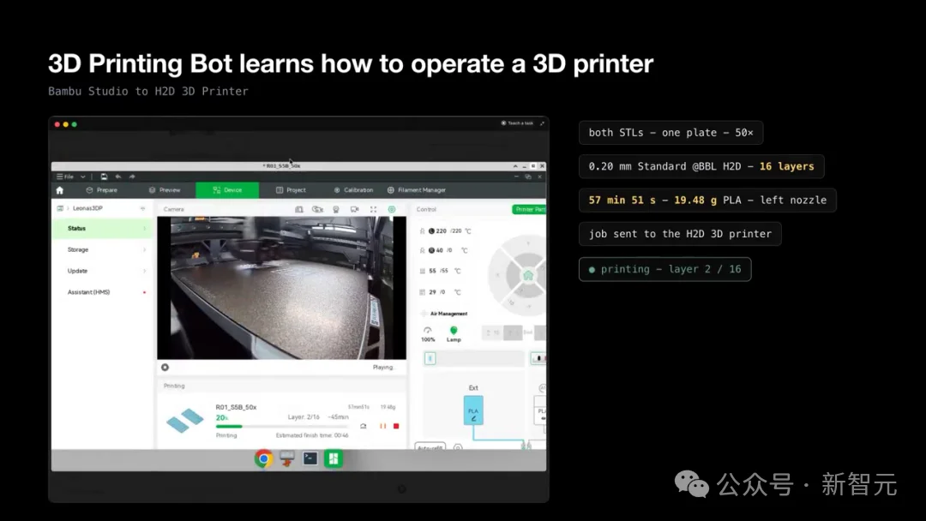
Task: Pause the print with the orange pause button
Action: (x=382, y=426)
